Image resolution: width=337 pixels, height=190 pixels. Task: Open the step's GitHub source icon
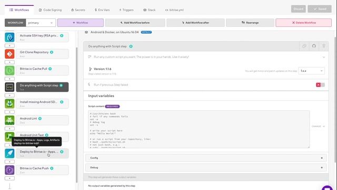pos(314,46)
